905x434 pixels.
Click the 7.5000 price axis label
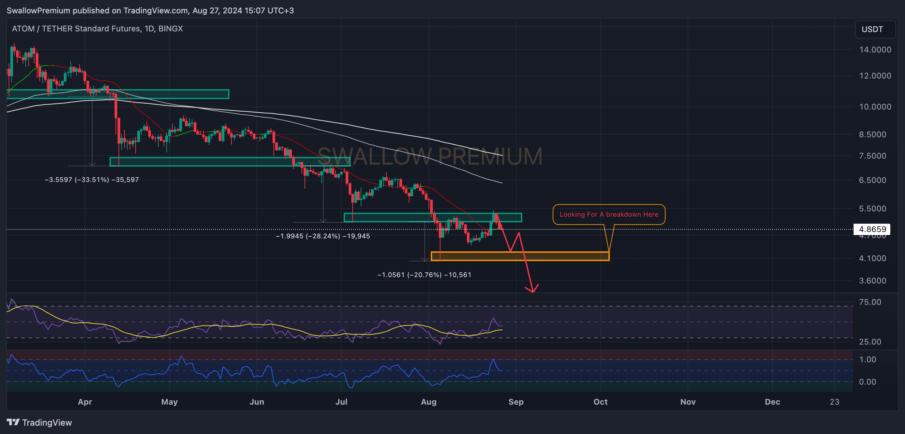click(872, 156)
